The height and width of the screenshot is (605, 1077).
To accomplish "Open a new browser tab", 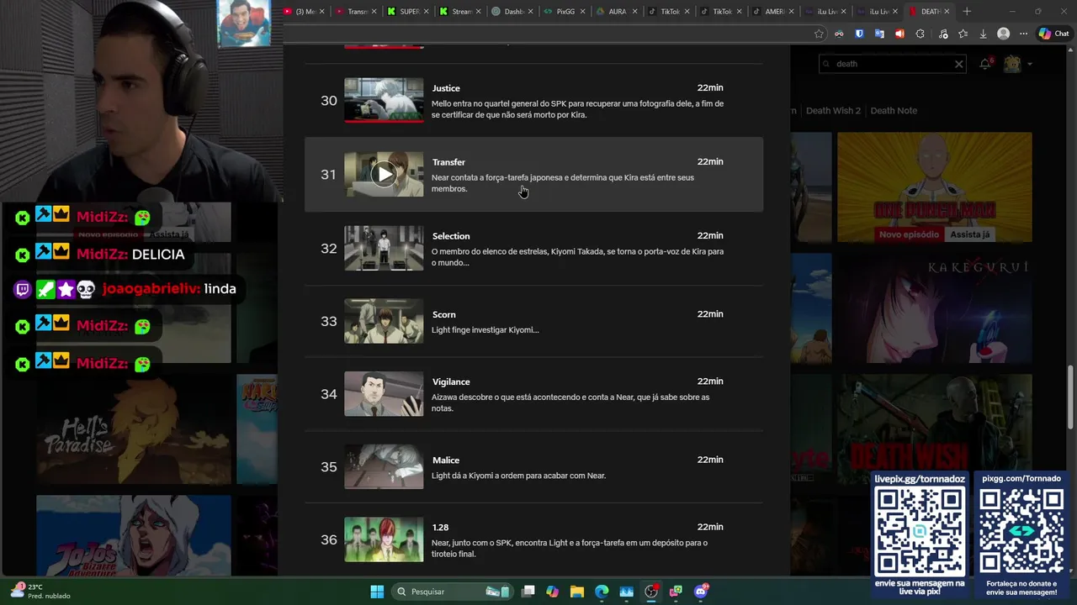I will coord(967,12).
